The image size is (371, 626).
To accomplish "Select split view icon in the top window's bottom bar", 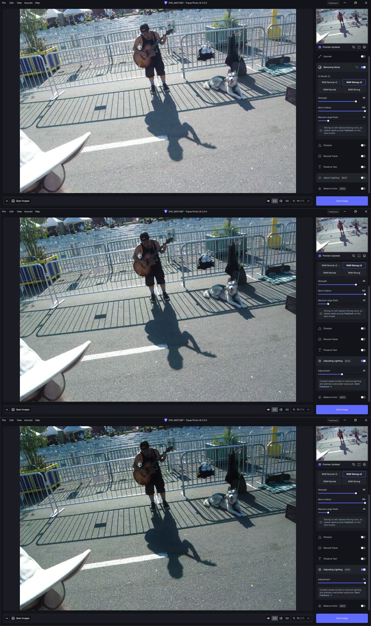I will [281, 201].
